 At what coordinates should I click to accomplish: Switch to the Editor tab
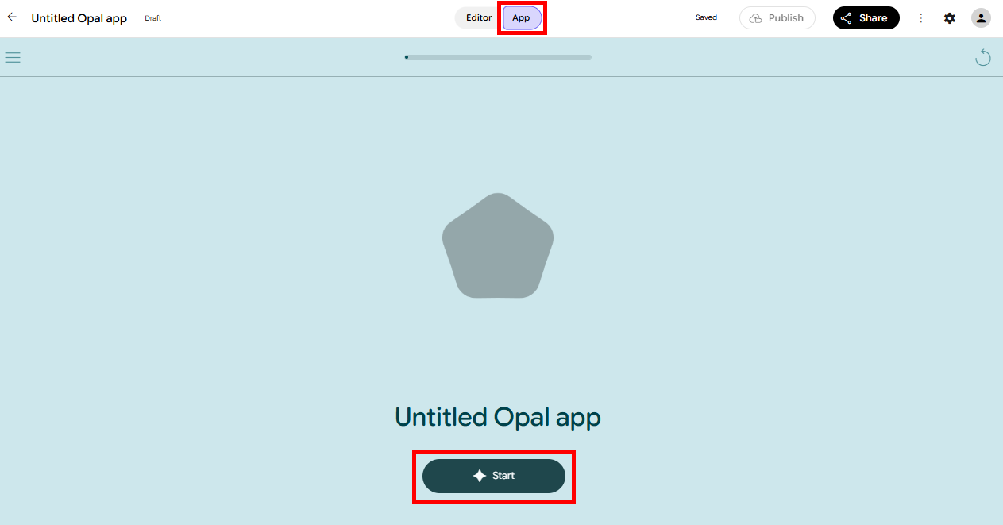(x=479, y=17)
